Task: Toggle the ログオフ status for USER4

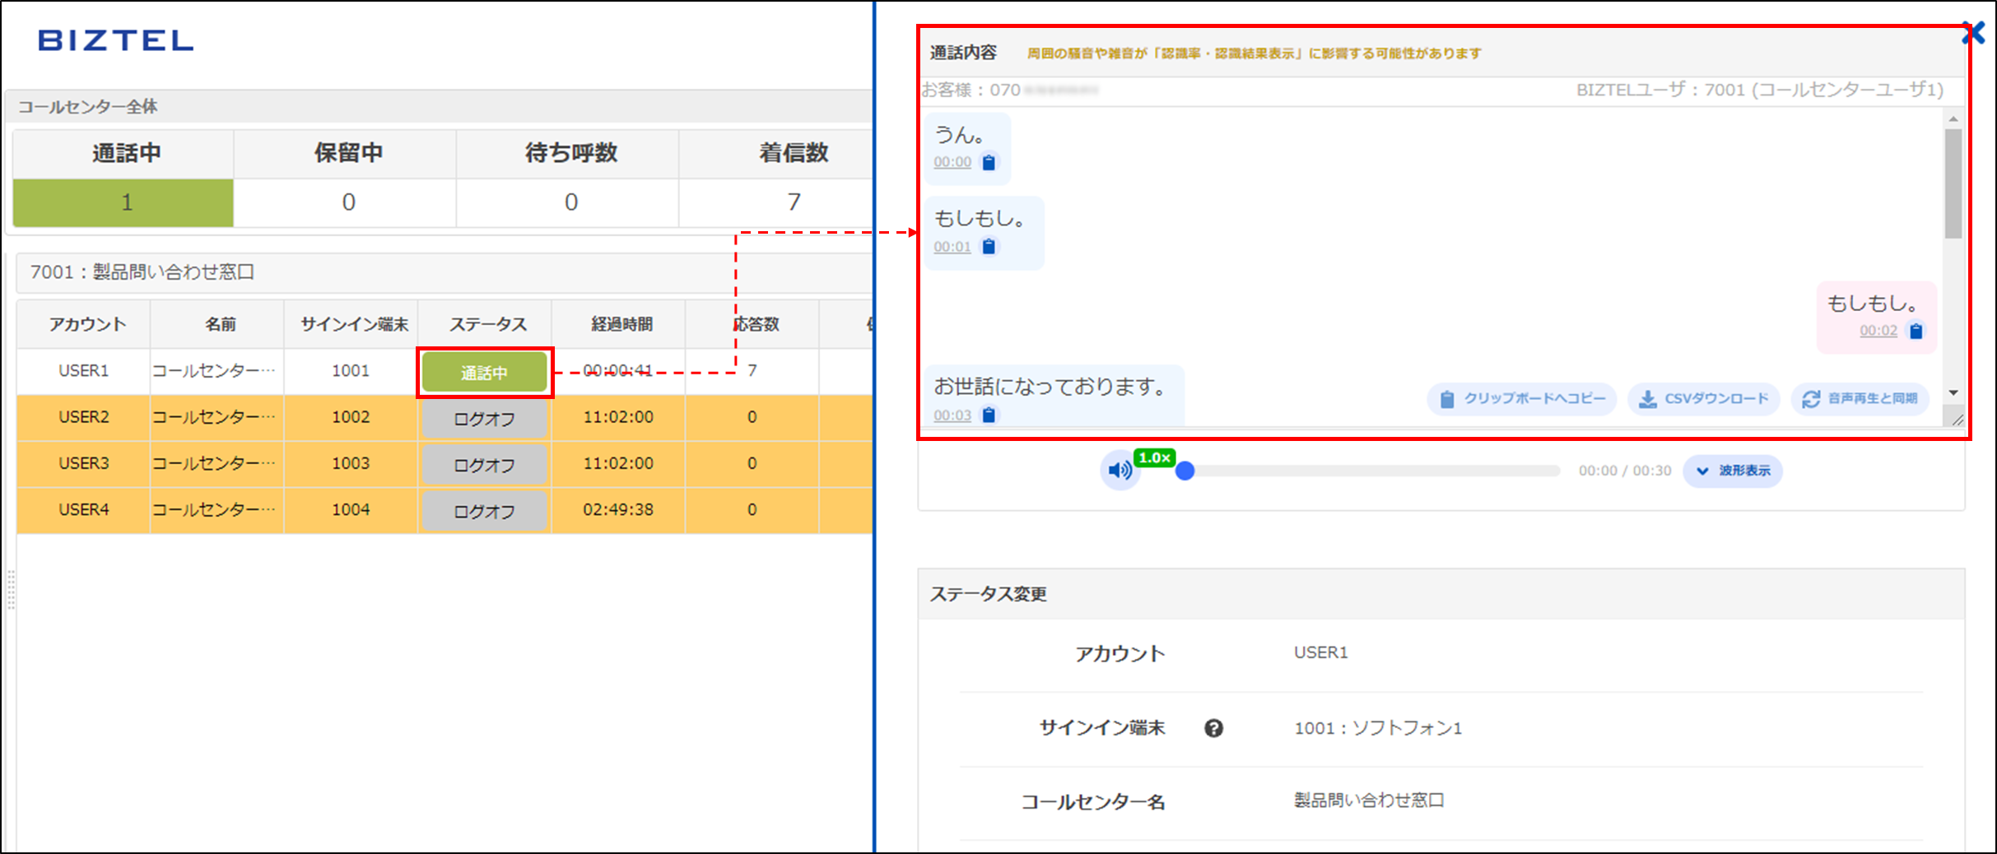Action: click(x=485, y=510)
